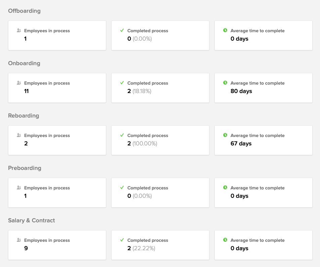Click the clock icon in Offboarding average time
320x267 pixels.
pos(225,30)
